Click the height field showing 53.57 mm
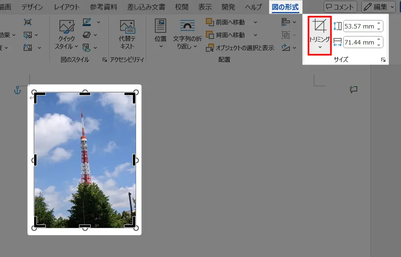Viewport: 401px width, 257px height. (x=359, y=26)
